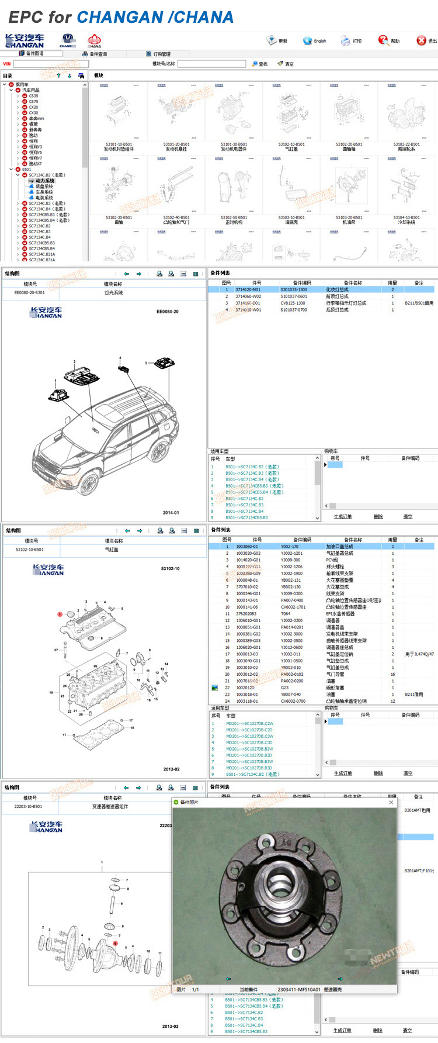
Task: Click the red 退出 exit icon
Action: click(x=421, y=40)
